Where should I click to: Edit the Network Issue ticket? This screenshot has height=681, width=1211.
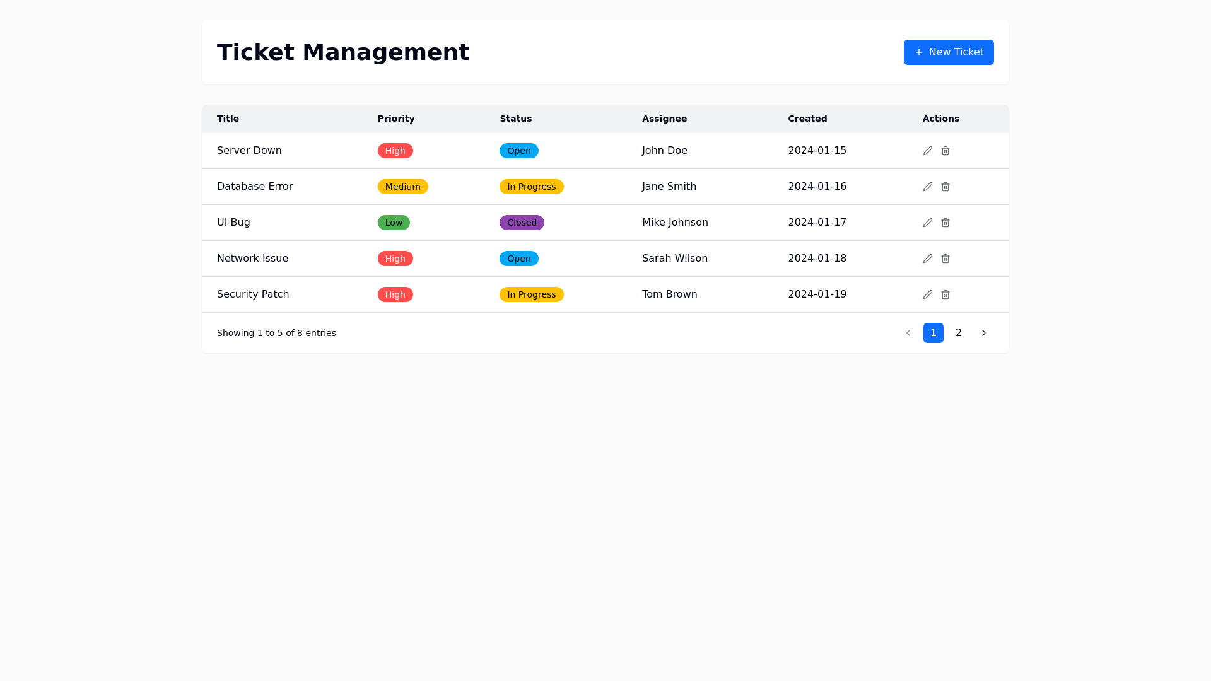pyautogui.click(x=928, y=259)
